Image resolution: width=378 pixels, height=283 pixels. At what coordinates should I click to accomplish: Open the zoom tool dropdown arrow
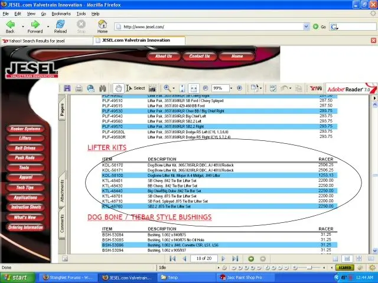tap(174, 88)
